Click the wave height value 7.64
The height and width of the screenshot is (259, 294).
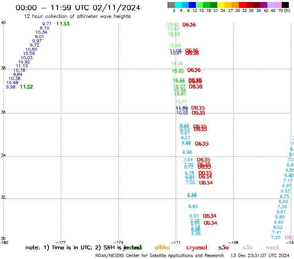pyautogui.click(x=188, y=160)
